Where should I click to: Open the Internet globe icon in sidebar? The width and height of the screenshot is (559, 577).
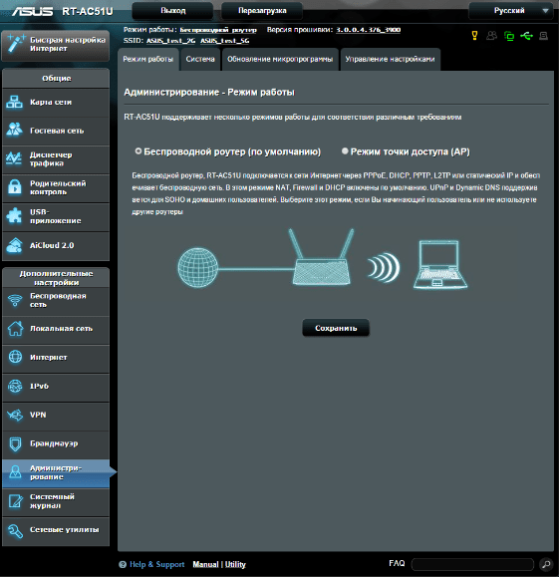pos(15,357)
